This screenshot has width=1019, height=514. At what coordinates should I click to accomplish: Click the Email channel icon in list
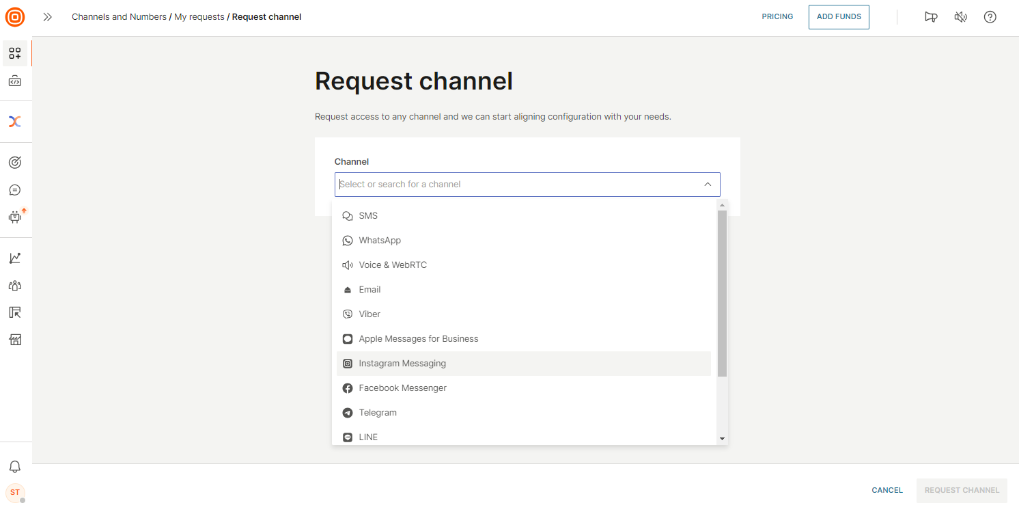348,290
